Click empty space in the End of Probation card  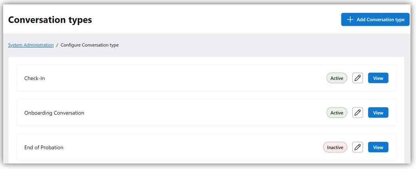pyautogui.click(x=177, y=147)
